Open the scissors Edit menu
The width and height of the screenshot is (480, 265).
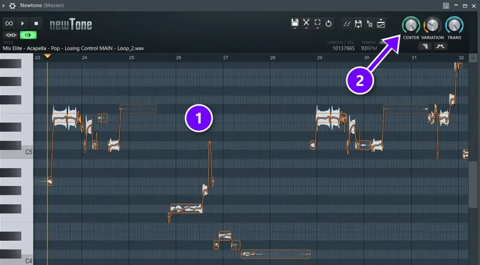click(306, 23)
